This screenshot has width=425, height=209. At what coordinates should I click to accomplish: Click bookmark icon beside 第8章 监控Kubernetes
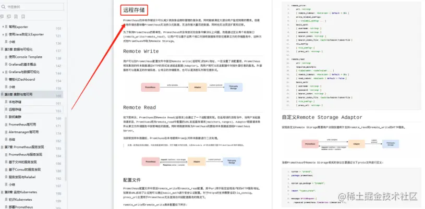(2, 192)
